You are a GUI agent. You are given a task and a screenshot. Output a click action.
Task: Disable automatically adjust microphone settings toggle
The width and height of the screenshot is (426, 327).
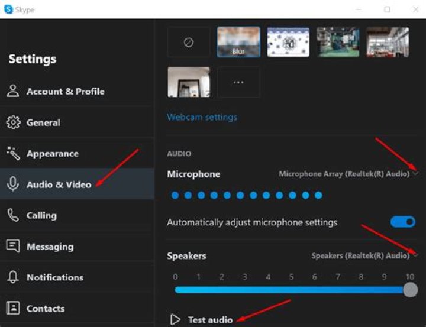click(403, 222)
